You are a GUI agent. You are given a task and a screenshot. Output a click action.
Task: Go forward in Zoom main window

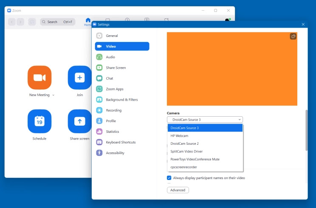click(20, 22)
